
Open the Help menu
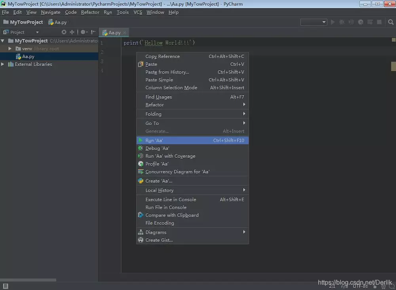tap(173, 12)
